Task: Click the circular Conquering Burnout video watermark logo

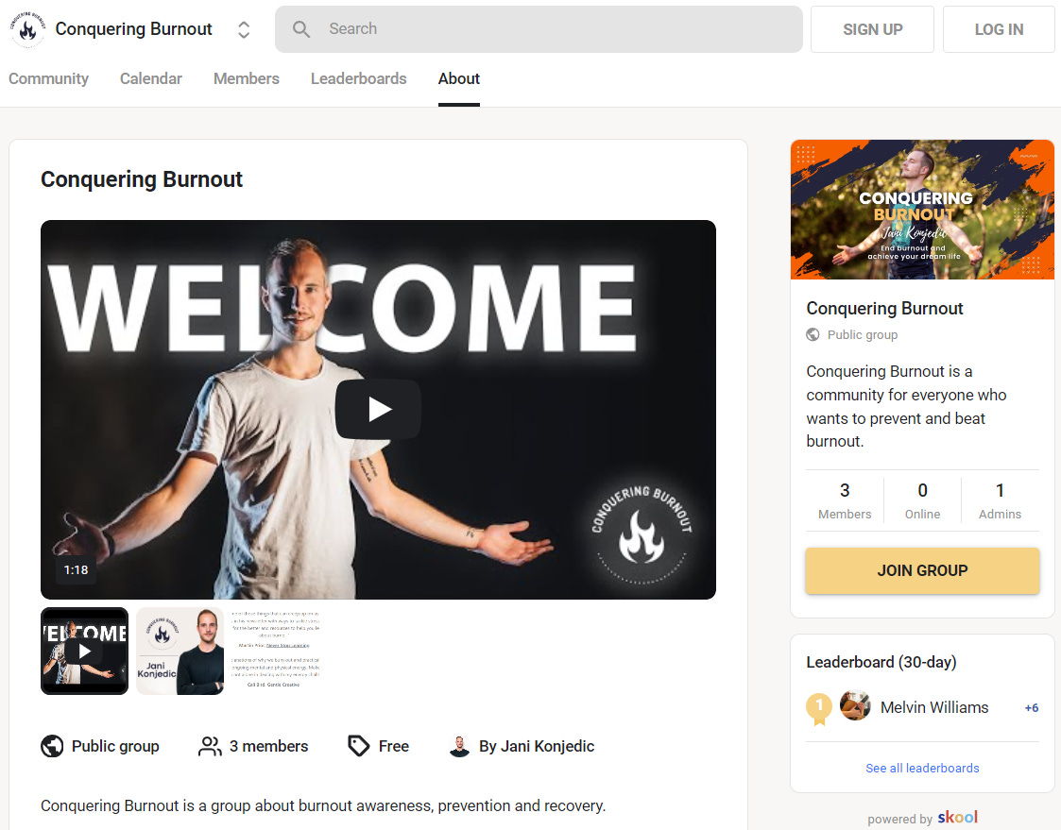Action: 642,534
